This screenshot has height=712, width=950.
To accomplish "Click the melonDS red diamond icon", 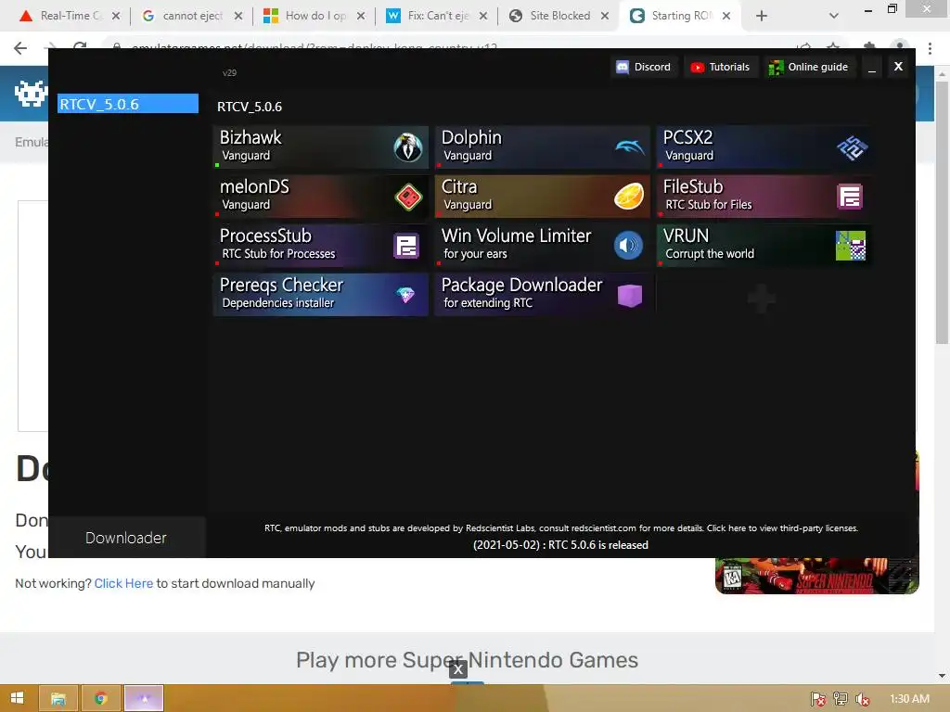I will 408,197.
